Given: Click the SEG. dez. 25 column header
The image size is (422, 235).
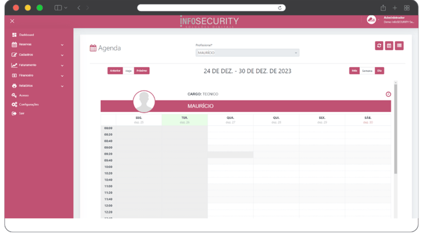Looking at the screenshot, I should (x=139, y=120).
